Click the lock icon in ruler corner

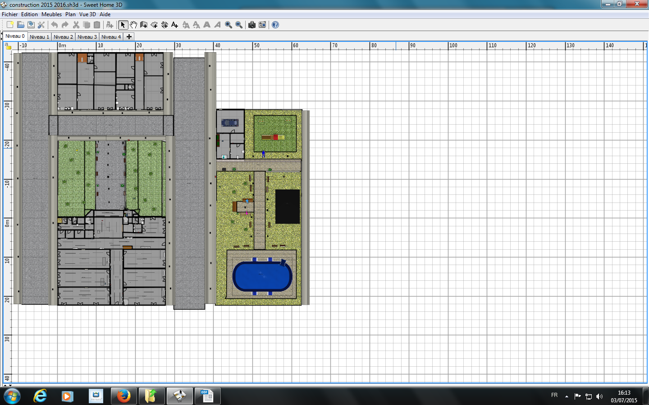[x=8, y=46]
